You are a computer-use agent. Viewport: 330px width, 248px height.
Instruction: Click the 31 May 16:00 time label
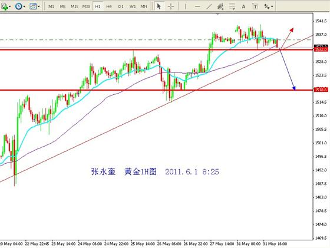275,244
